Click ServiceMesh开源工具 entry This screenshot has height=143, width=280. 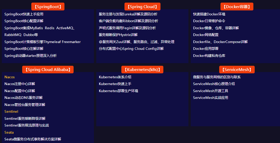point(210,91)
